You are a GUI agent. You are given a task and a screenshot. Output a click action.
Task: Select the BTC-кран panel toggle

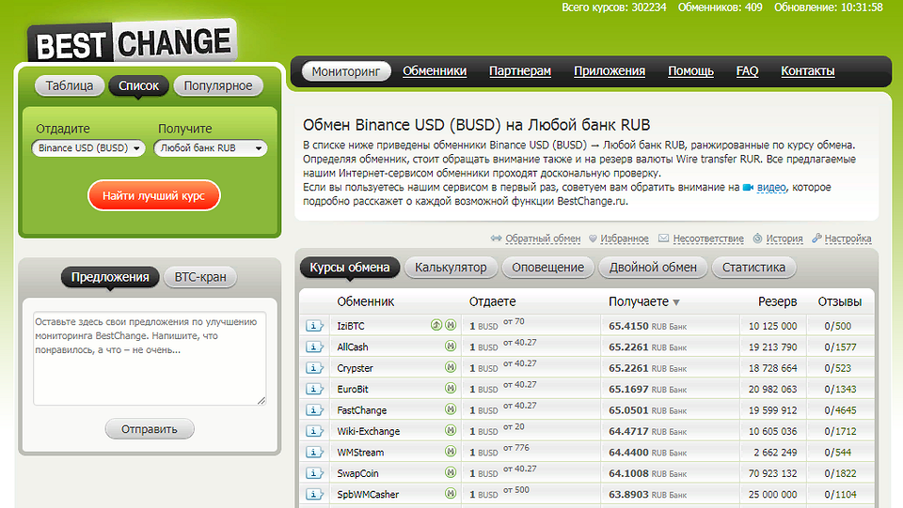201,277
